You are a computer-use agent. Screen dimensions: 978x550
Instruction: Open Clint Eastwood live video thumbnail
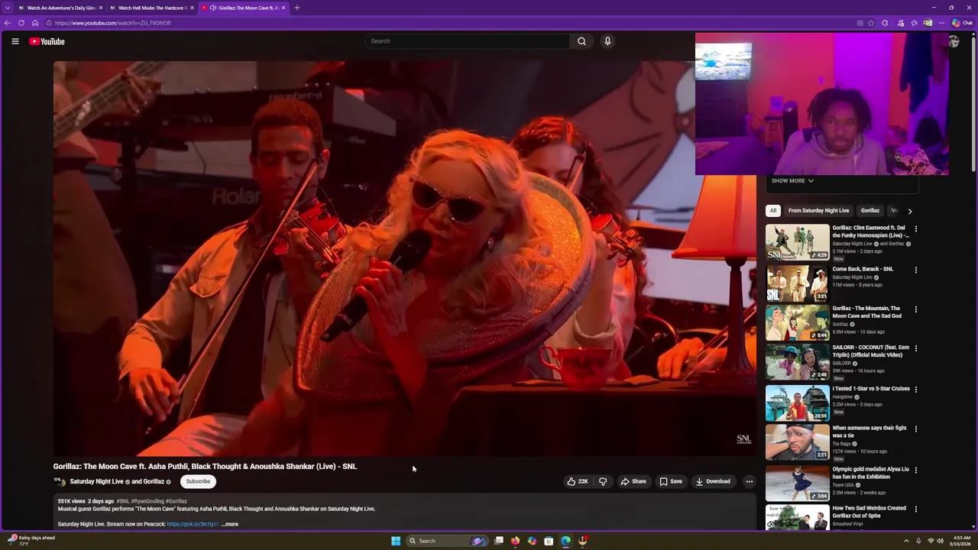[797, 242]
